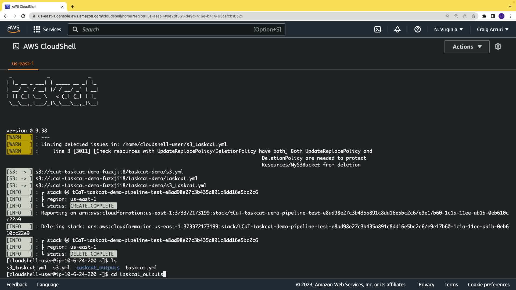Viewport: 516px width, 290px height.
Task: Open the browser extensions puzzle icon
Action: click(x=484, y=16)
